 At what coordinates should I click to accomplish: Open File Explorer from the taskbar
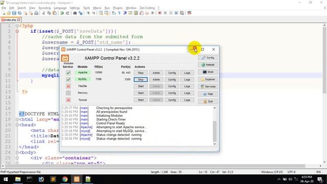pos(18,179)
